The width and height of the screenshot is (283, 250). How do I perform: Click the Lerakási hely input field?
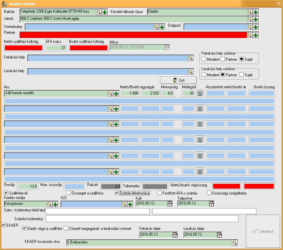pos(108,72)
